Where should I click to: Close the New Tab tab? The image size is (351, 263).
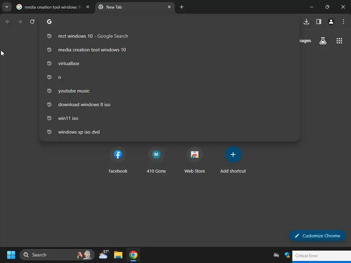(169, 7)
